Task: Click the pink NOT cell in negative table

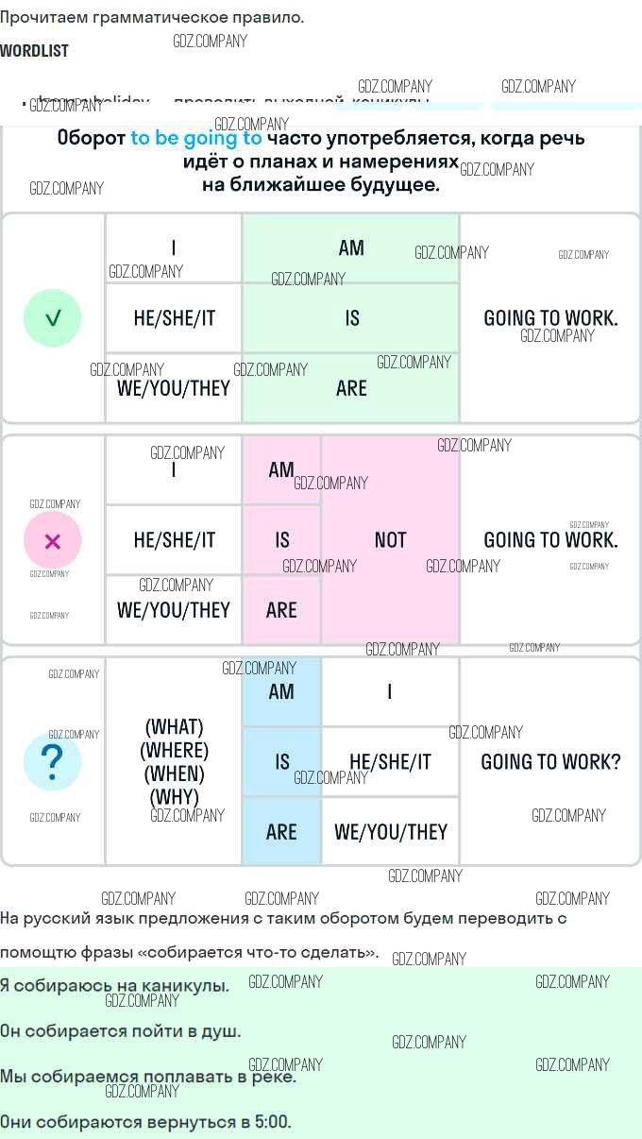Action: coord(390,540)
